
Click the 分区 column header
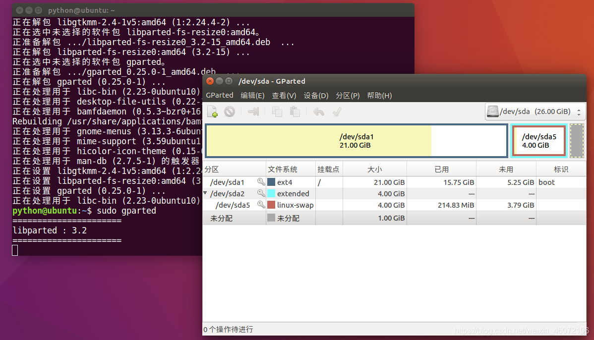point(234,169)
